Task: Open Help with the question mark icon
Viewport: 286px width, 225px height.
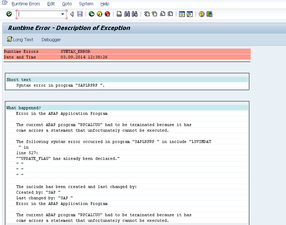Action: pos(202,14)
